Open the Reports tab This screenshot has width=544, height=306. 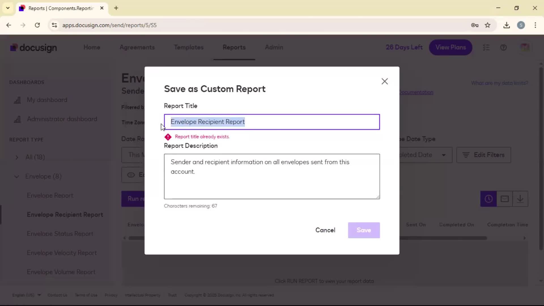tap(234, 47)
